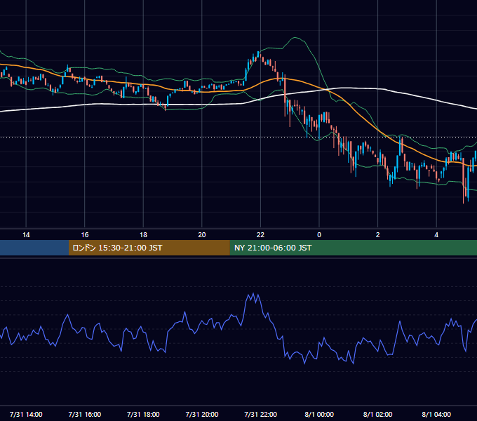Click the 7/31 14:00 time label
Screen dimensions: 477x421
pyautogui.click(x=26, y=414)
